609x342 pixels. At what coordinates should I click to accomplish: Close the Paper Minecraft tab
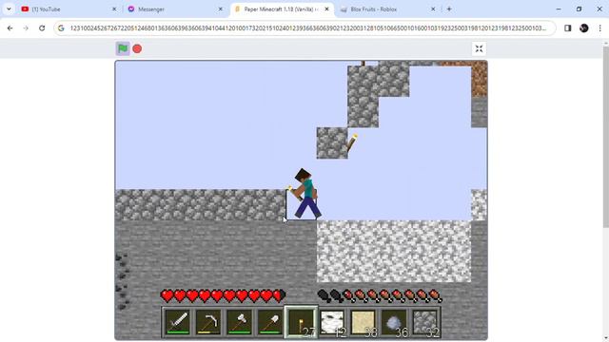(326, 9)
